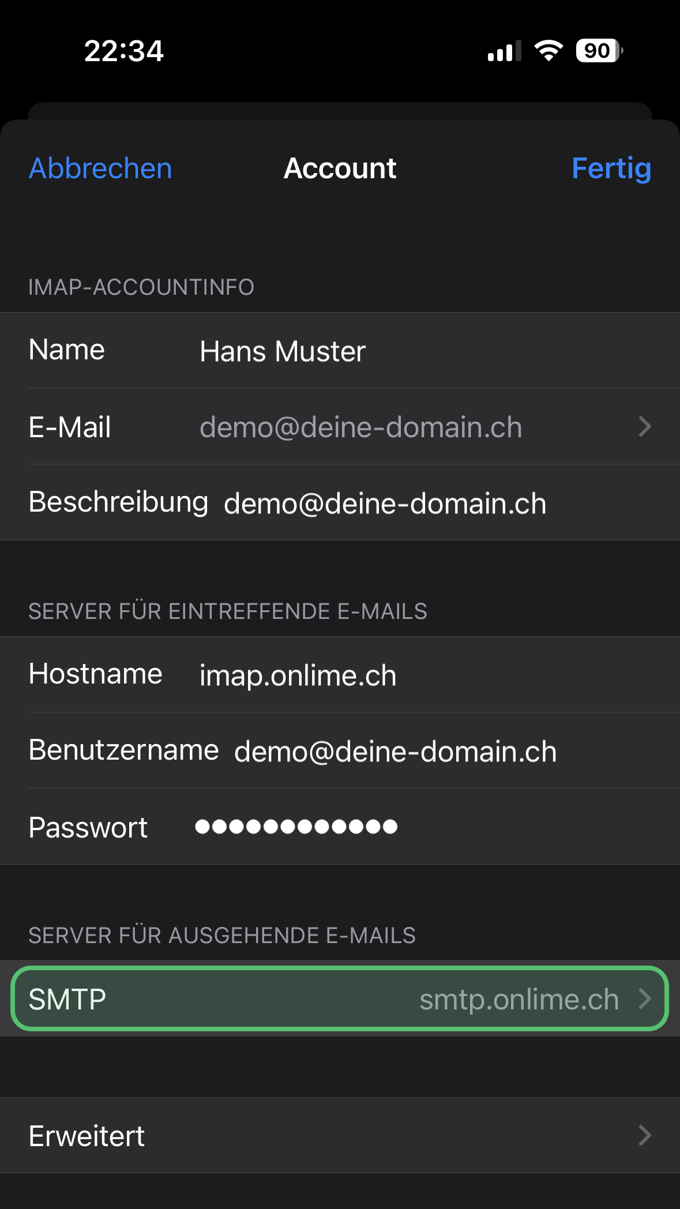The height and width of the screenshot is (1209, 680).
Task: Tap the clock showing 22:34
Action: (x=124, y=51)
